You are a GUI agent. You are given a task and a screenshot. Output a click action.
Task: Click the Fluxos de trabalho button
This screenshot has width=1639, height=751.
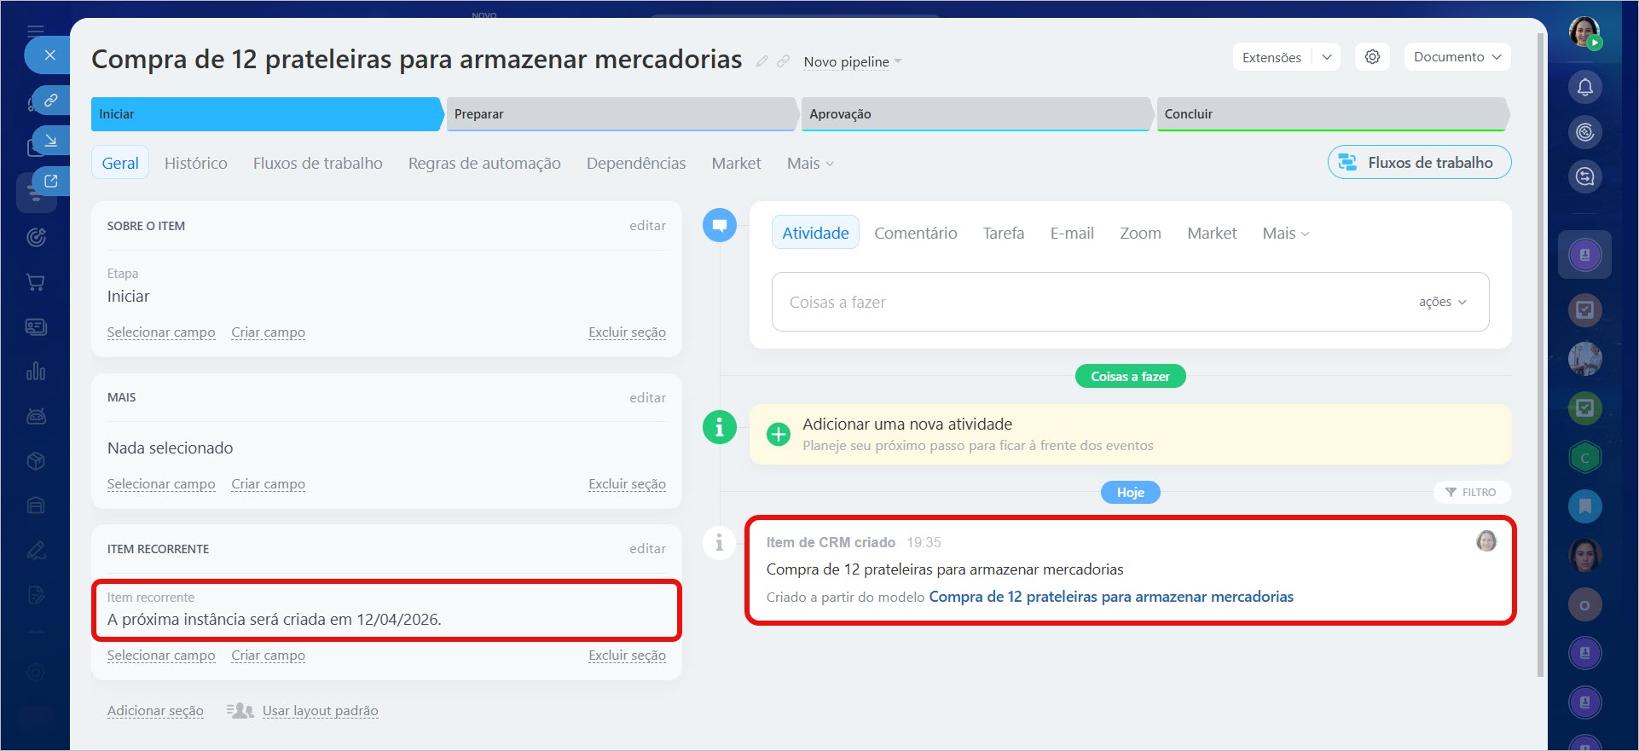click(x=1419, y=163)
